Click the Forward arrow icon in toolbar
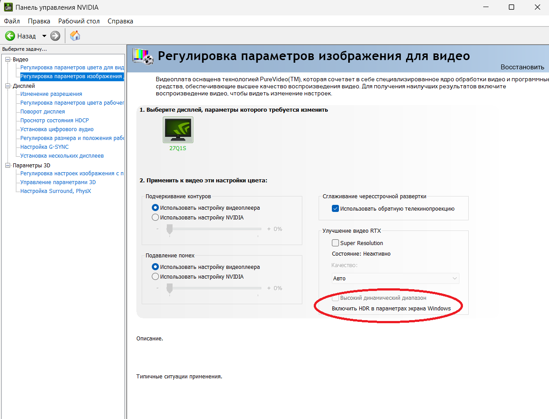549x419 pixels. [55, 36]
